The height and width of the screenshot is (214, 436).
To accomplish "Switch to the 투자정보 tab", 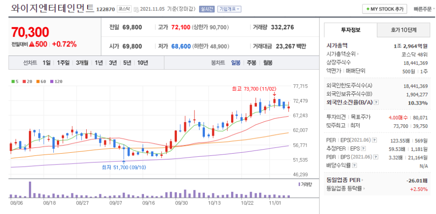I will pyautogui.click(x=351, y=30).
